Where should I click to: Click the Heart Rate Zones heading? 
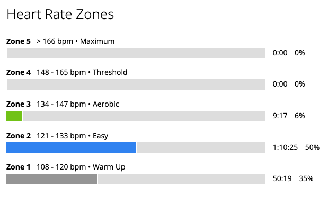60,14
